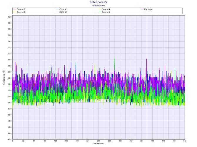This screenshot has height=147, width=197.
Task: Click the Time (seconds) axis label
Action: [98, 143]
